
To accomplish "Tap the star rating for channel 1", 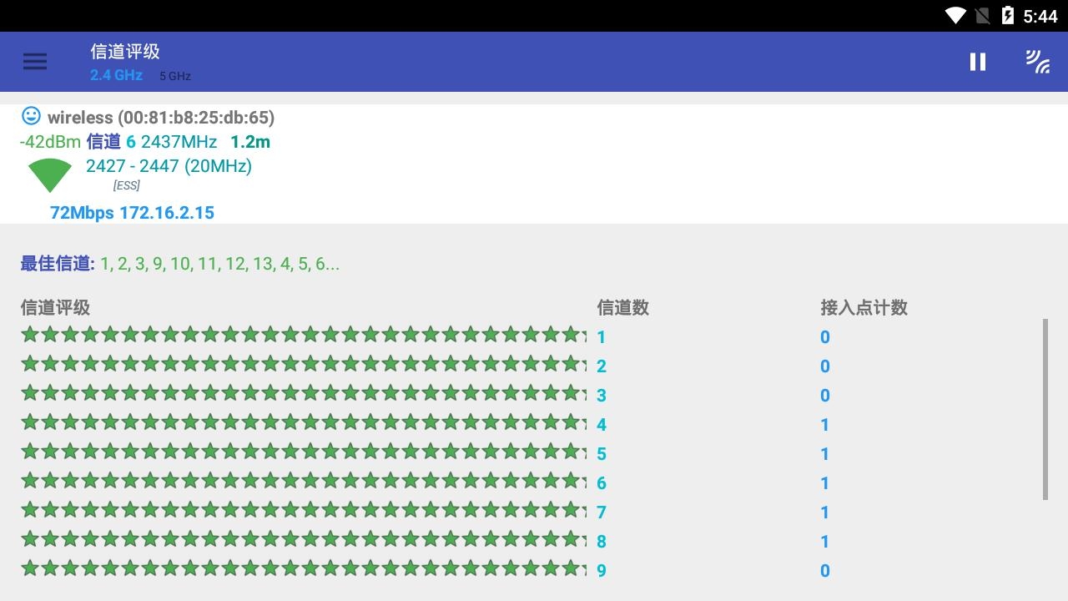I will point(304,335).
